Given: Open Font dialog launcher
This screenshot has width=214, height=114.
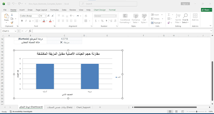Looking at the screenshot, I should [x=54, y=26].
